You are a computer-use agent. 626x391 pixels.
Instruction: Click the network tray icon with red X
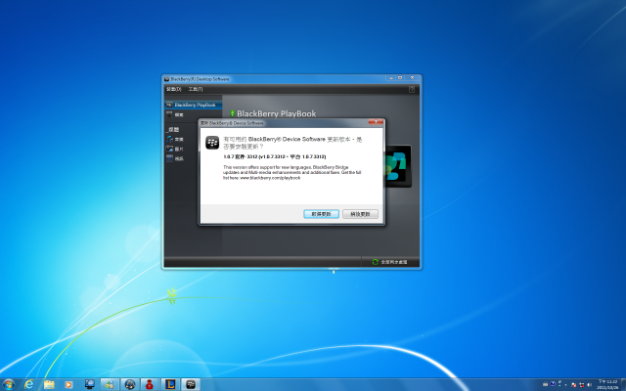pos(582,385)
